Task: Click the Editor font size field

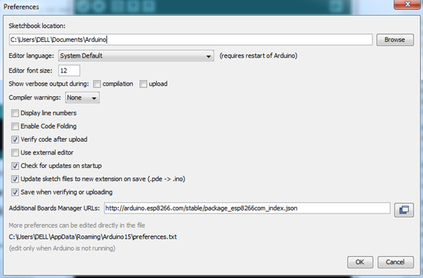Action: pyautogui.click(x=69, y=71)
